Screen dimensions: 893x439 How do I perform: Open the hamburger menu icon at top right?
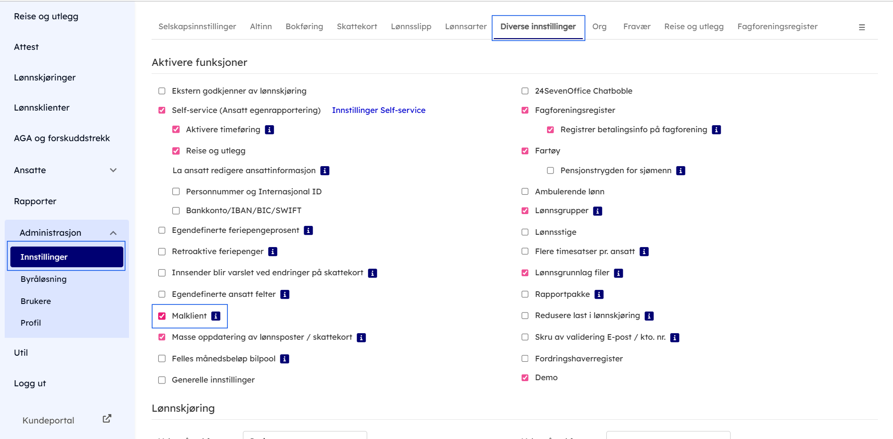click(861, 27)
